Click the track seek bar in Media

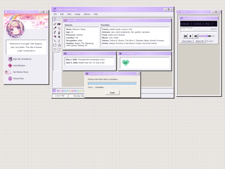[199, 31]
